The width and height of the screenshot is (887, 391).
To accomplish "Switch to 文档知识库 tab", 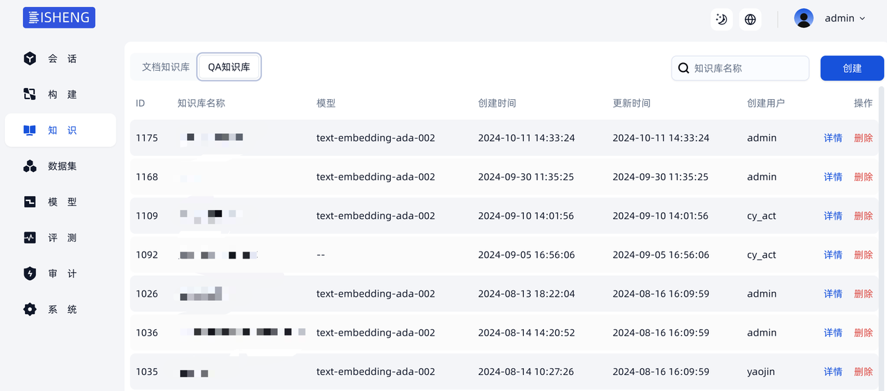I will (166, 67).
